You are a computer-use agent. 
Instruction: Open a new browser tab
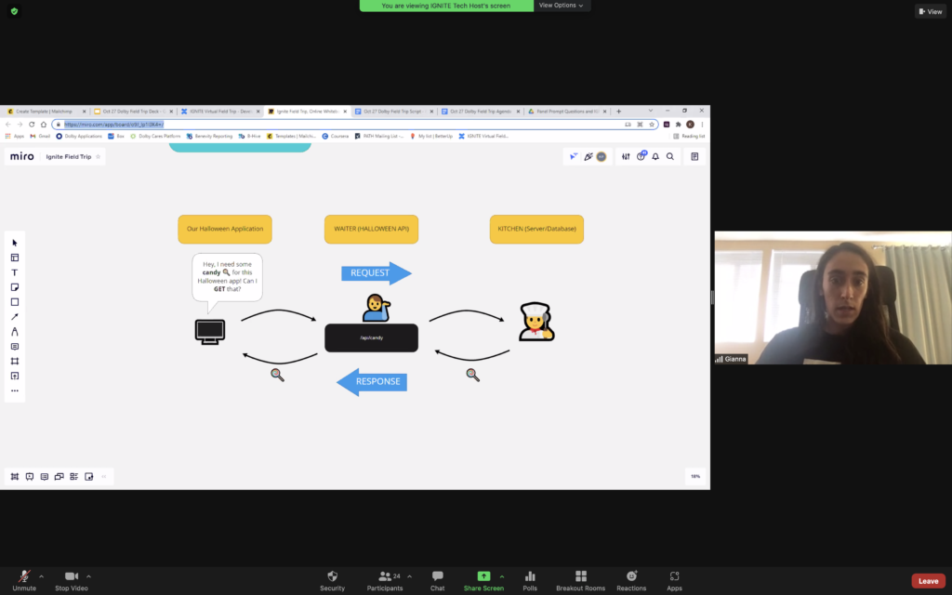click(618, 112)
